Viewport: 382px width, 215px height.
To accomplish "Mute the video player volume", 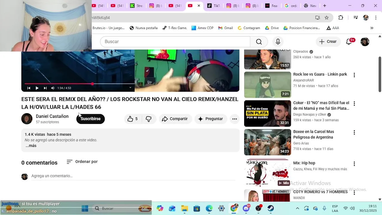I will pyautogui.click(x=53, y=88).
